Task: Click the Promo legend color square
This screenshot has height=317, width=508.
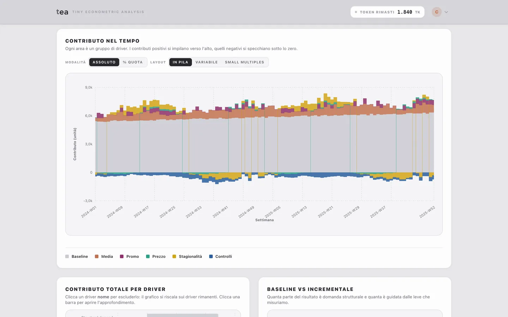Action: coord(122,256)
